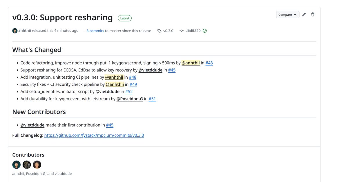Screen dimensions: 348x182
Task: Open pull request #51
Action: tap(152, 99)
